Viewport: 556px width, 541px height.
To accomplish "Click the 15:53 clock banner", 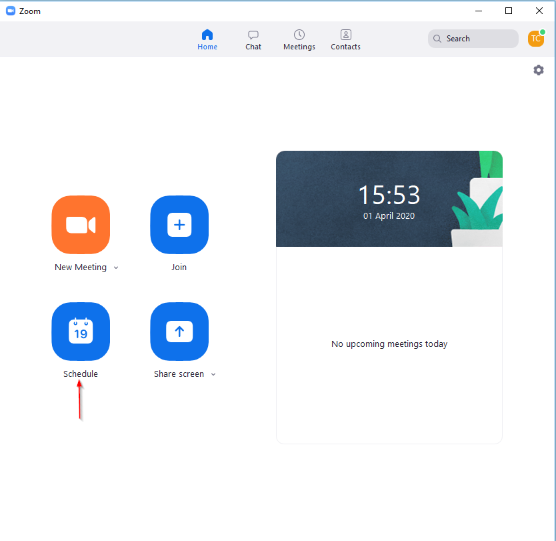I will coord(389,199).
